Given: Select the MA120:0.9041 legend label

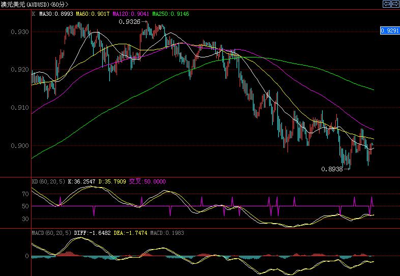Looking at the screenshot, I should [131, 14].
